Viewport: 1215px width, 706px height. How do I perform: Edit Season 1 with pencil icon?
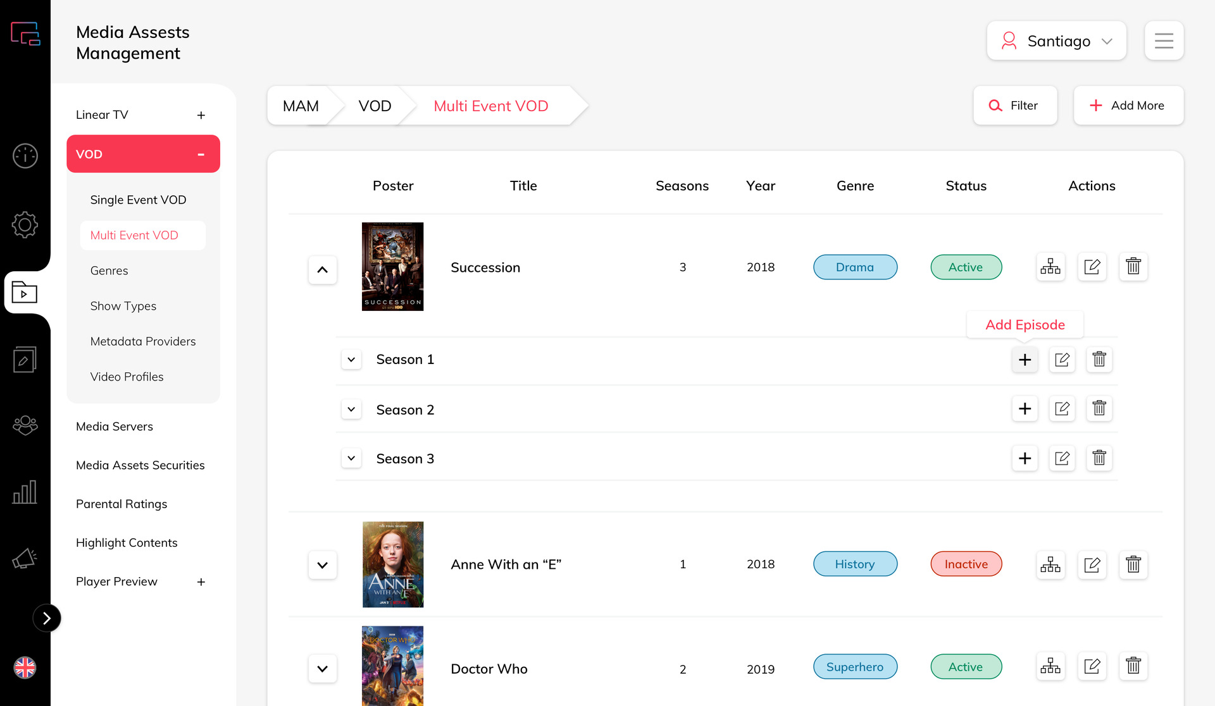pyautogui.click(x=1062, y=360)
